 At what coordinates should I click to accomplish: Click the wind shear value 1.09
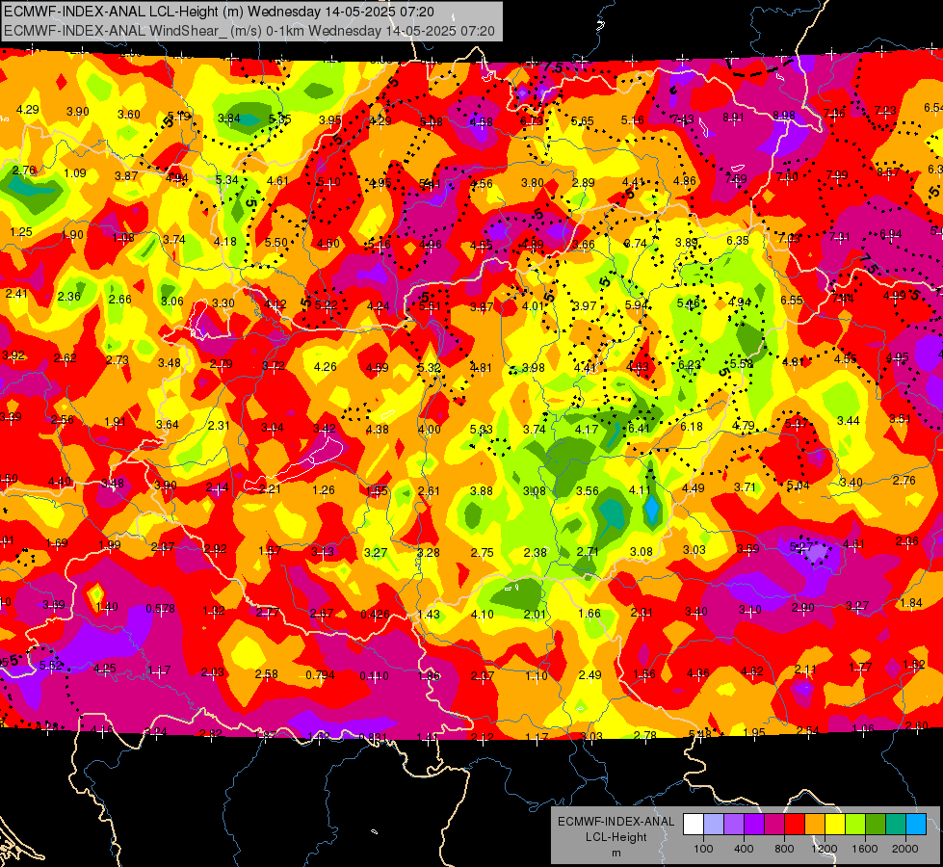(75, 173)
